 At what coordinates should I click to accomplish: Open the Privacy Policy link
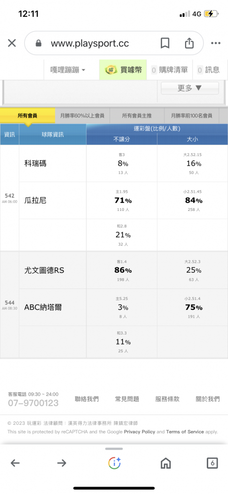[140, 432]
